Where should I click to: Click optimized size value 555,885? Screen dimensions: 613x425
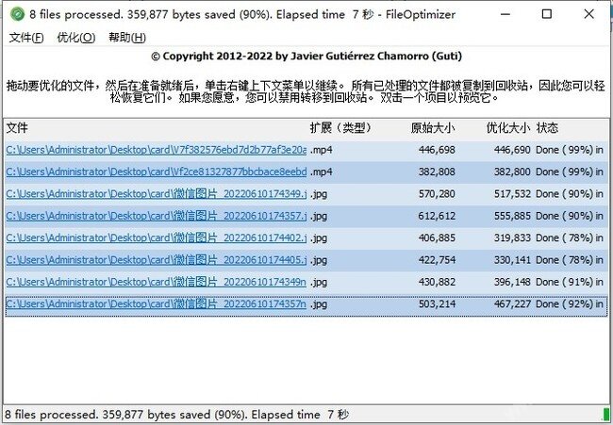point(512,216)
